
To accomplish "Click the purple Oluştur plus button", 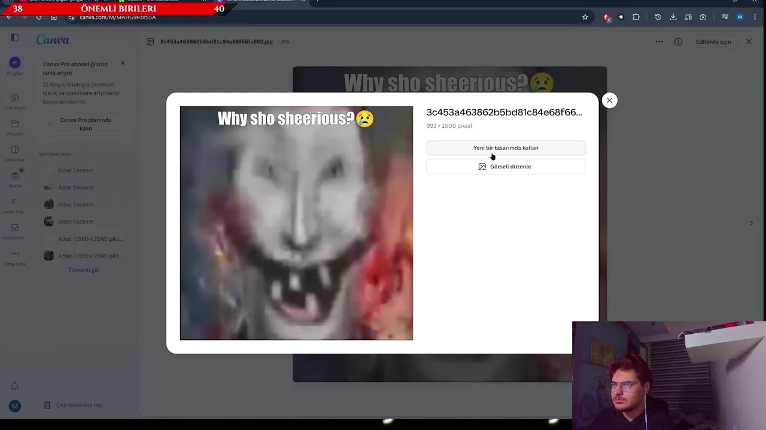I will click(15, 63).
